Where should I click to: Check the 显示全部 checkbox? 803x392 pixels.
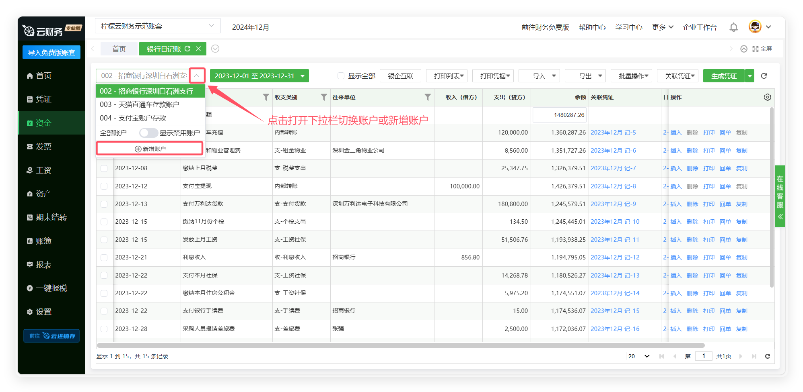[341, 76]
